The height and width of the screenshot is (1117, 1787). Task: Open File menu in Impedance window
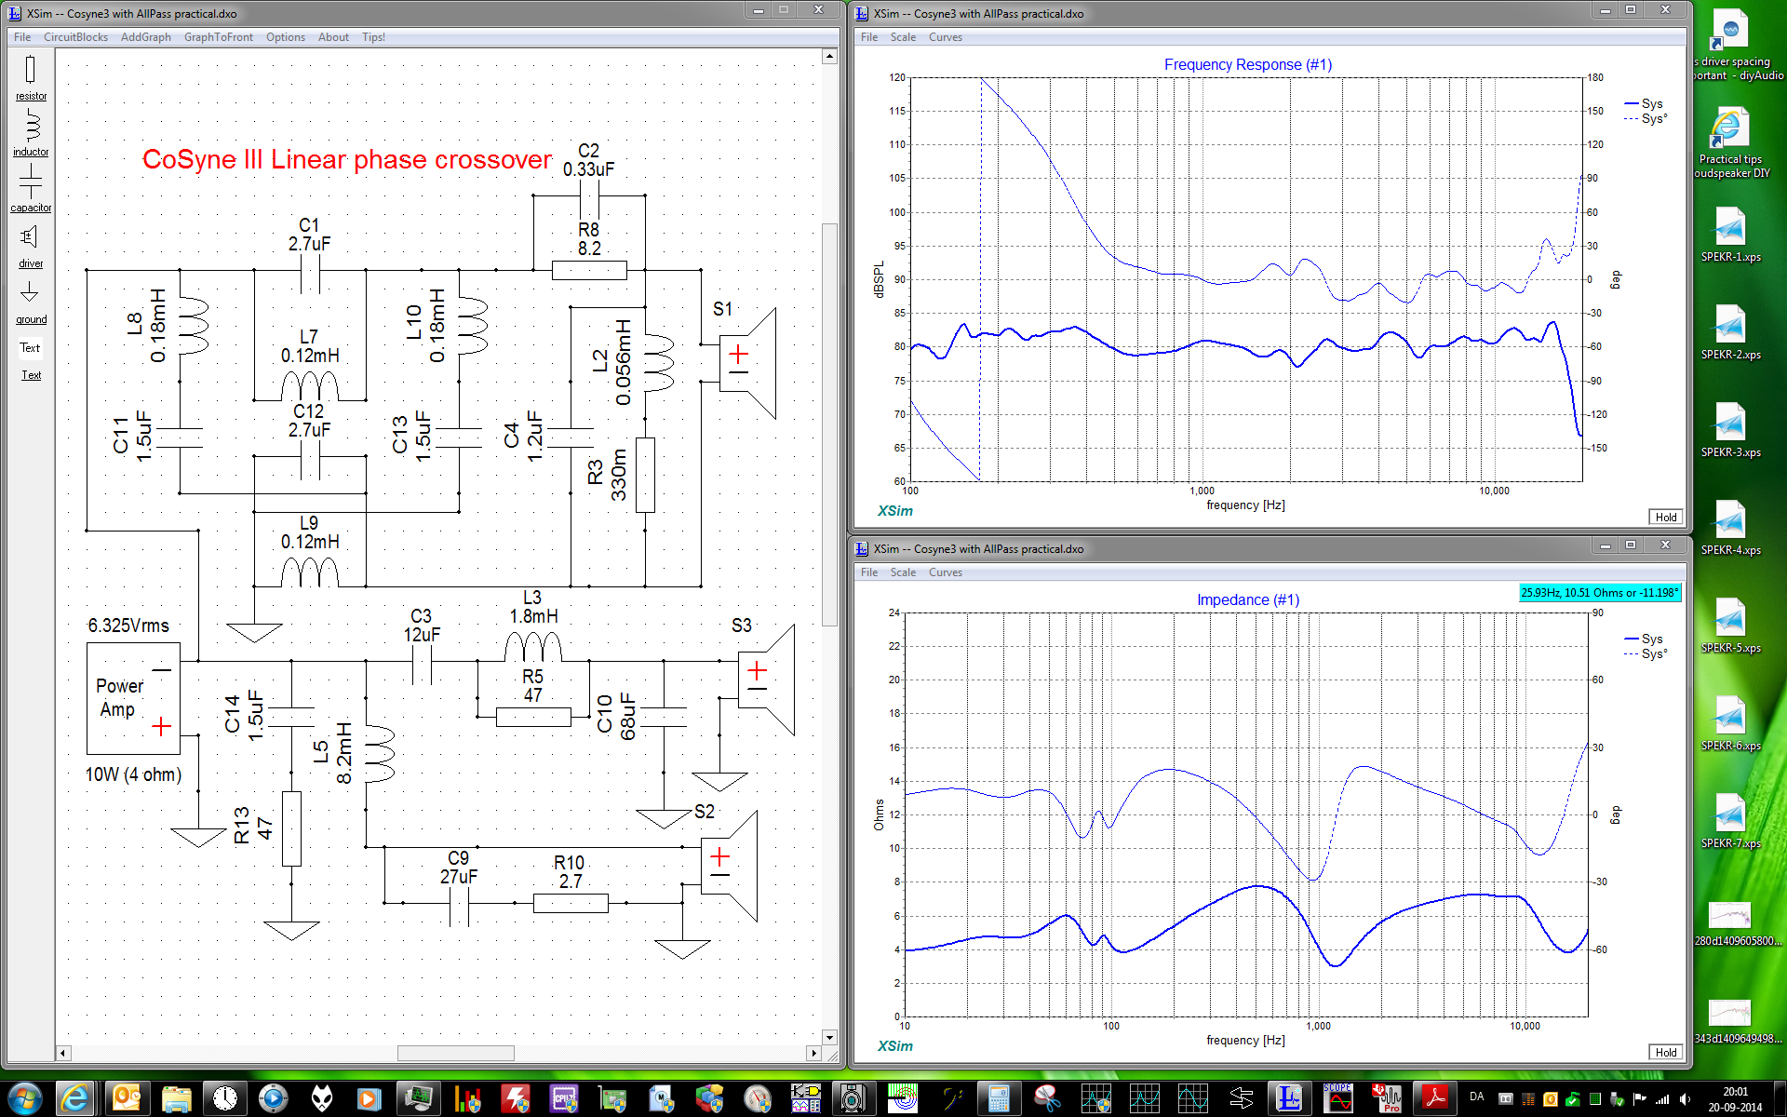(x=869, y=572)
